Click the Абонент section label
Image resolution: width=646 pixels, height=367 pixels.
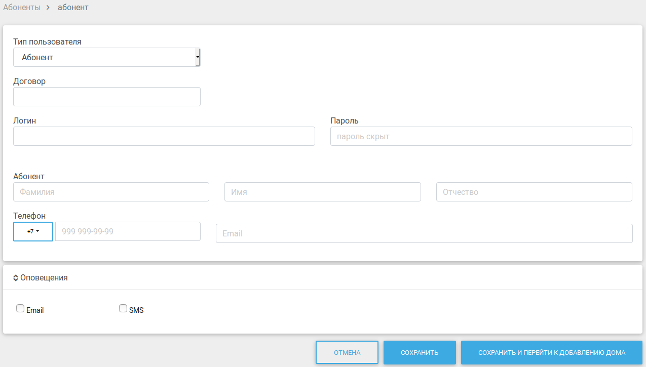pos(29,176)
